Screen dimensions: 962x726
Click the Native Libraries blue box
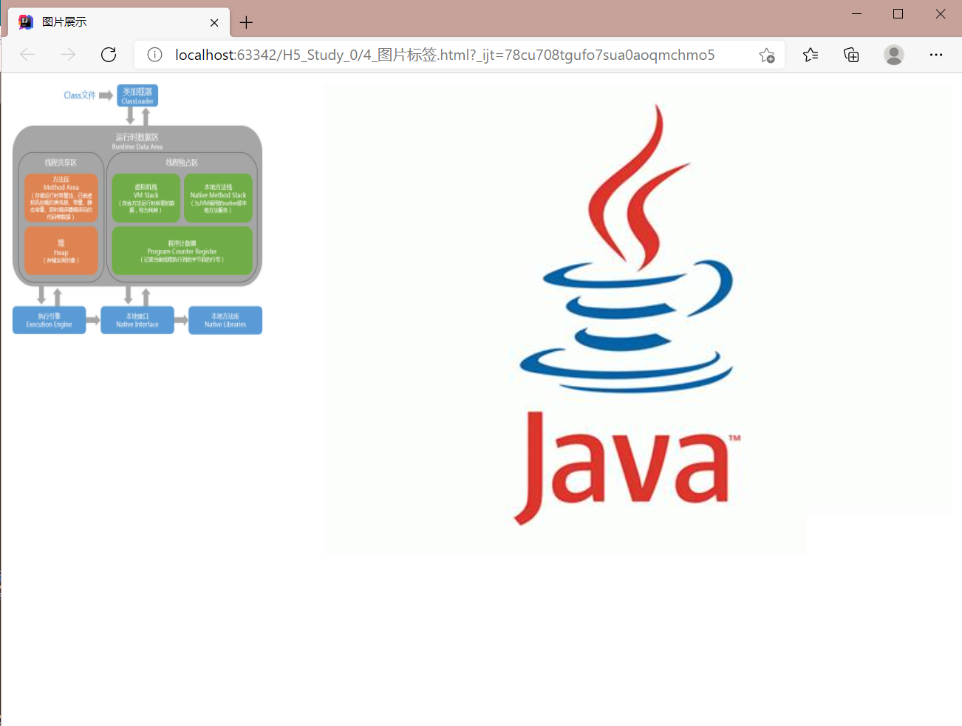pos(225,320)
